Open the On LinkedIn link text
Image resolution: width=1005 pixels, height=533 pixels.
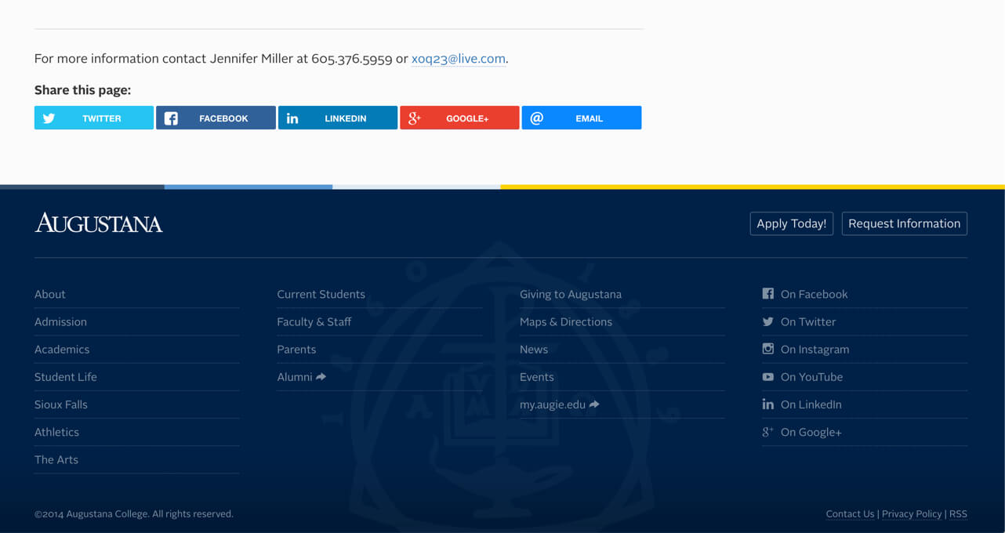(x=811, y=404)
